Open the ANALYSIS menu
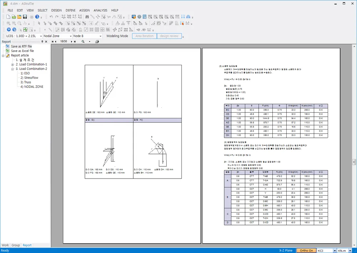Screen dimensions: 357x253 (100, 10)
